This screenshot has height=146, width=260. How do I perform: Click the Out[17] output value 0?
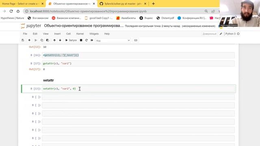click(x=44, y=69)
